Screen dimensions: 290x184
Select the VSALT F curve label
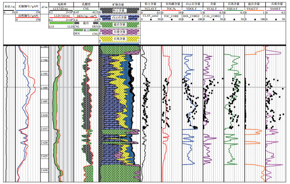click(253, 8)
